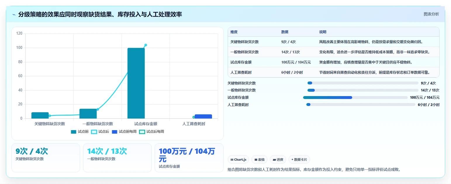This screenshot has width=451, height=184.
Task: Click the icon in the 表格 chip
Action: [x=256, y=160]
